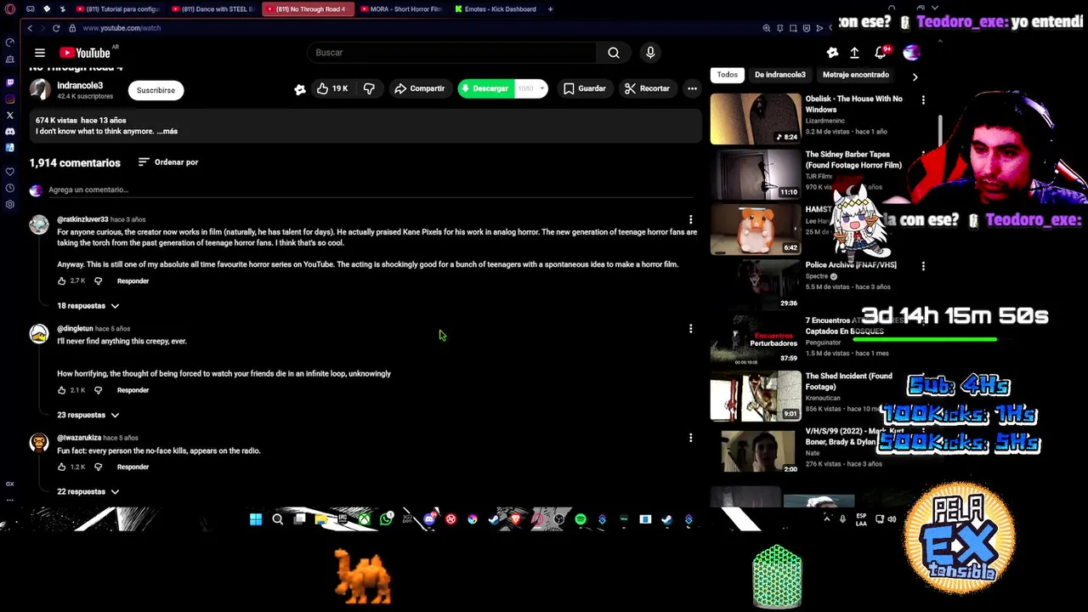The height and width of the screenshot is (612, 1088).
Task: Clip the video with Recortar
Action: pos(647,88)
